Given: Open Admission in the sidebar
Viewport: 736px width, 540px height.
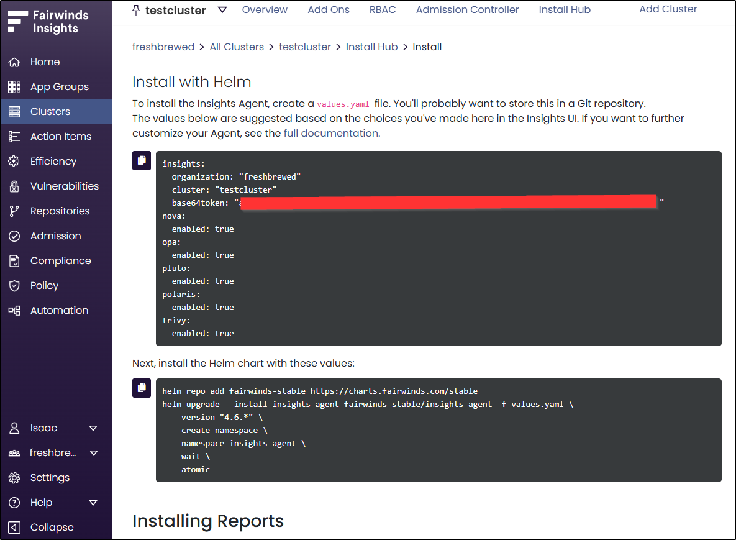Looking at the screenshot, I should point(56,236).
